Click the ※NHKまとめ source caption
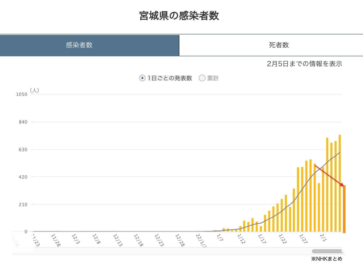Image resolution: width=363 pixels, height=269 pixels. (x=326, y=259)
